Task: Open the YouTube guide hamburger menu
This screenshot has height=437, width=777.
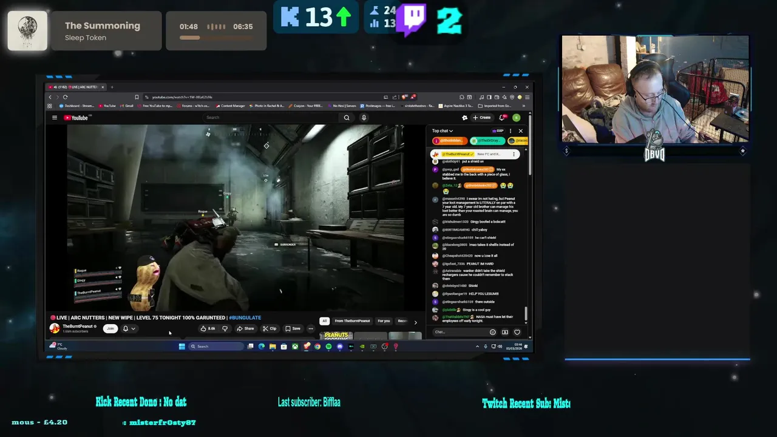Action: click(54, 118)
